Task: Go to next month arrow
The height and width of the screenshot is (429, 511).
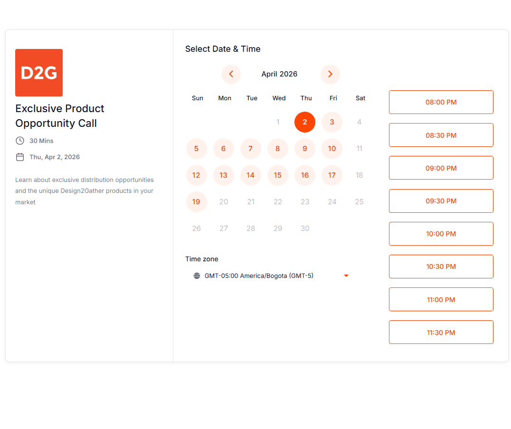Action: coord(330,74)
